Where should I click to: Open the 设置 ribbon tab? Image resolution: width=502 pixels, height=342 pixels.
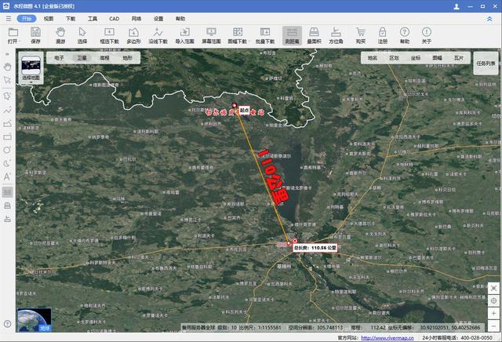pos(158,19)
